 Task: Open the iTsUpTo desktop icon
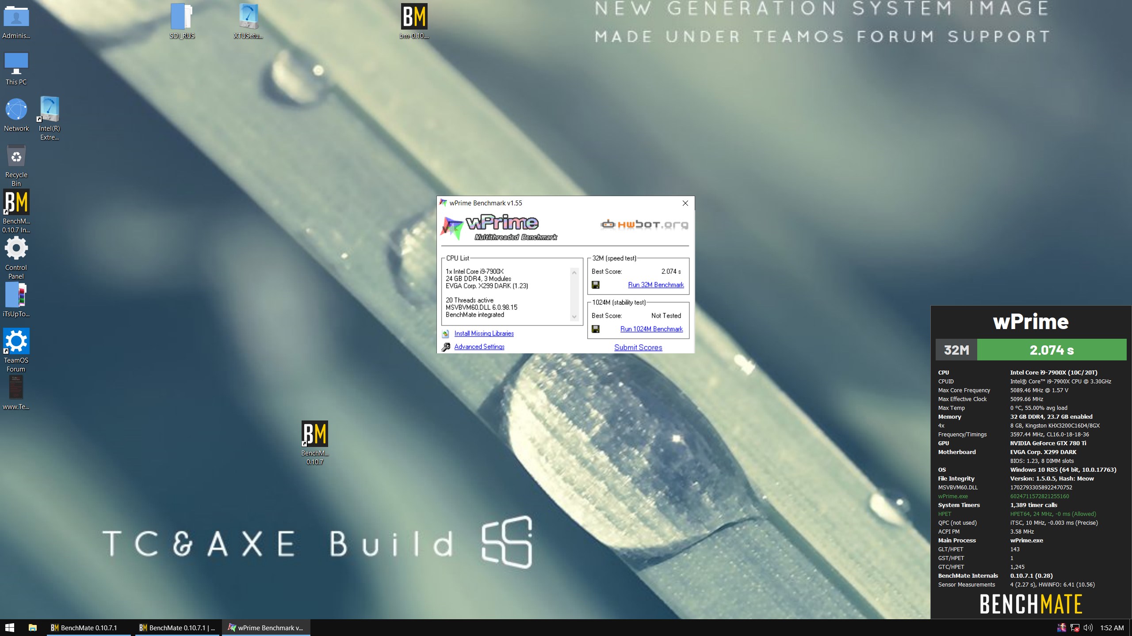tap(16, 300)
